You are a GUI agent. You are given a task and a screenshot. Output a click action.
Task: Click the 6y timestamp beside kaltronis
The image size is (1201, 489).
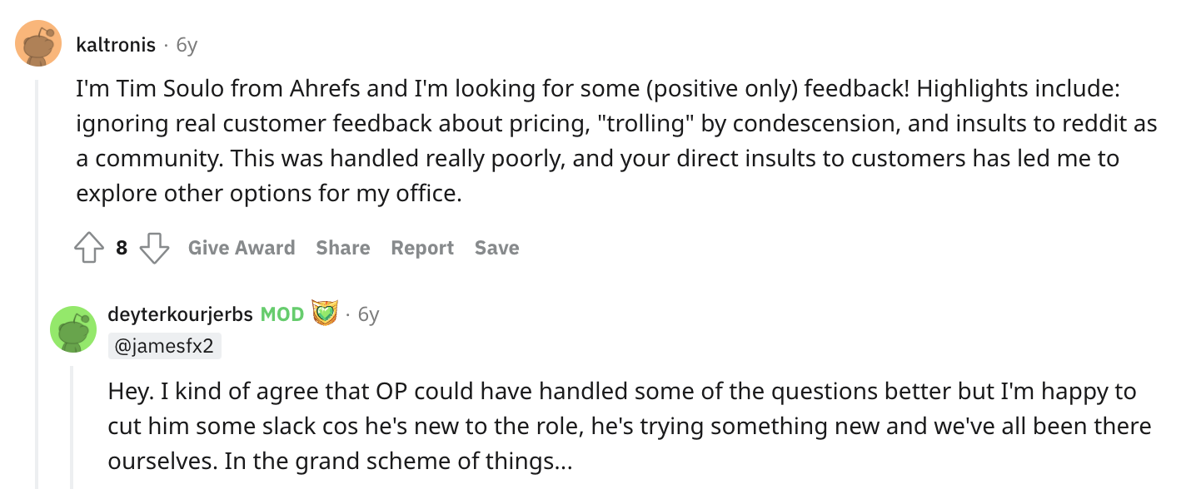[x=187, y=45]
